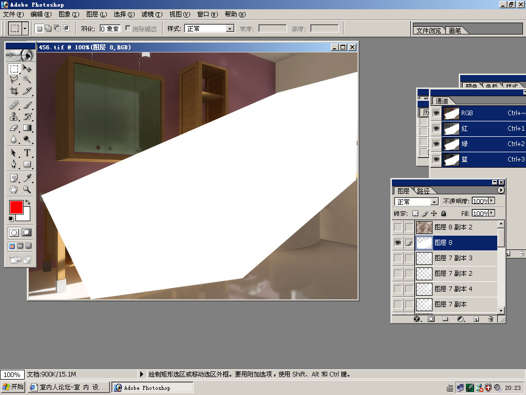Image resolution: width=526 pixels, height=395 pixels.
Task: Open the tool preset picker dropdown
Action: [x=25, y=29]
